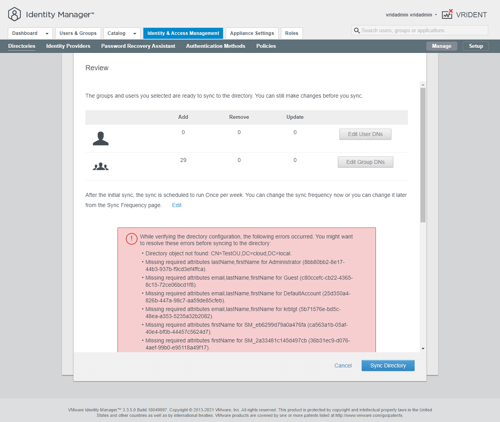Click the Guest missing attributes error

[x=249, y=281]
